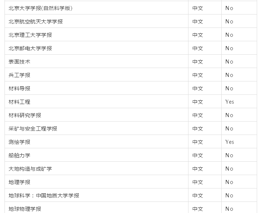Click the Yes value for 测绘学报
This screenshot has height=213, width=262.
tap(230, 142)
